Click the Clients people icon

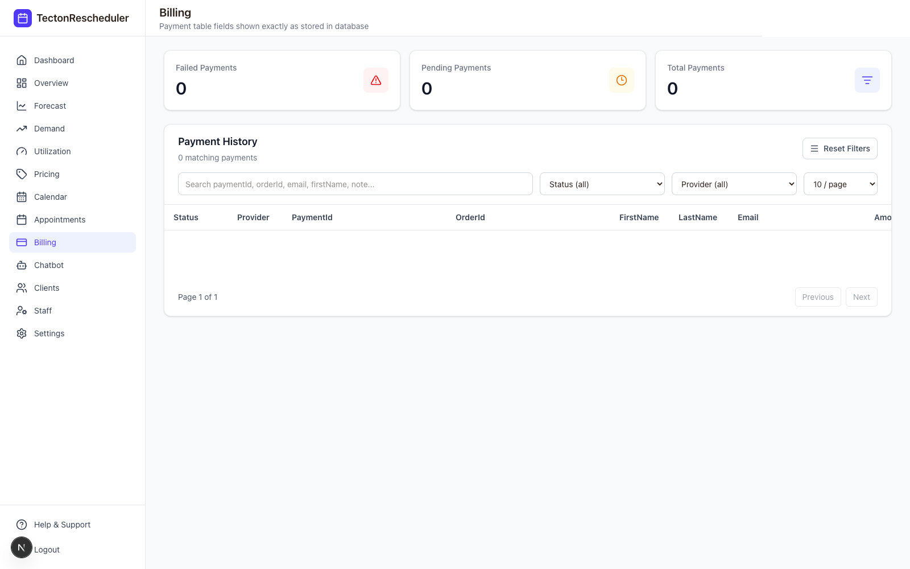click(22, 288)
